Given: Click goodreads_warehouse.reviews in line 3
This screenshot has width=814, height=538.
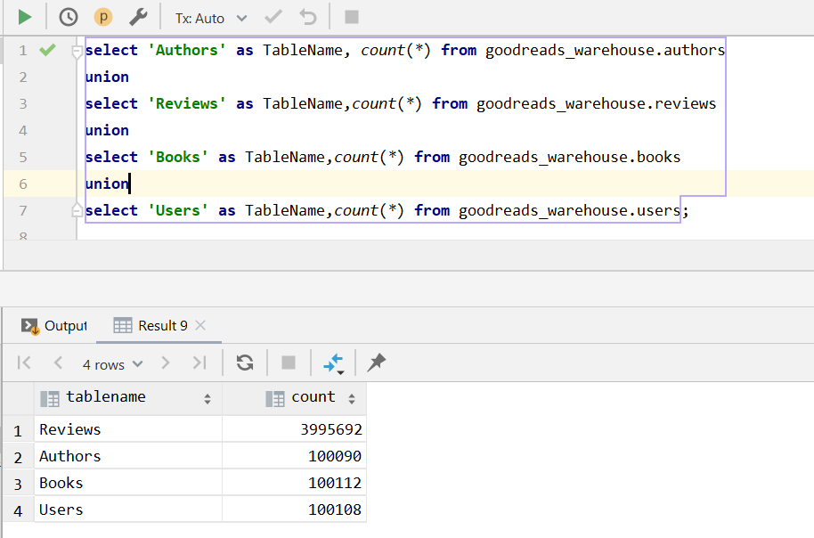Looking at the screenshot, I should click(x=596, y=104).
